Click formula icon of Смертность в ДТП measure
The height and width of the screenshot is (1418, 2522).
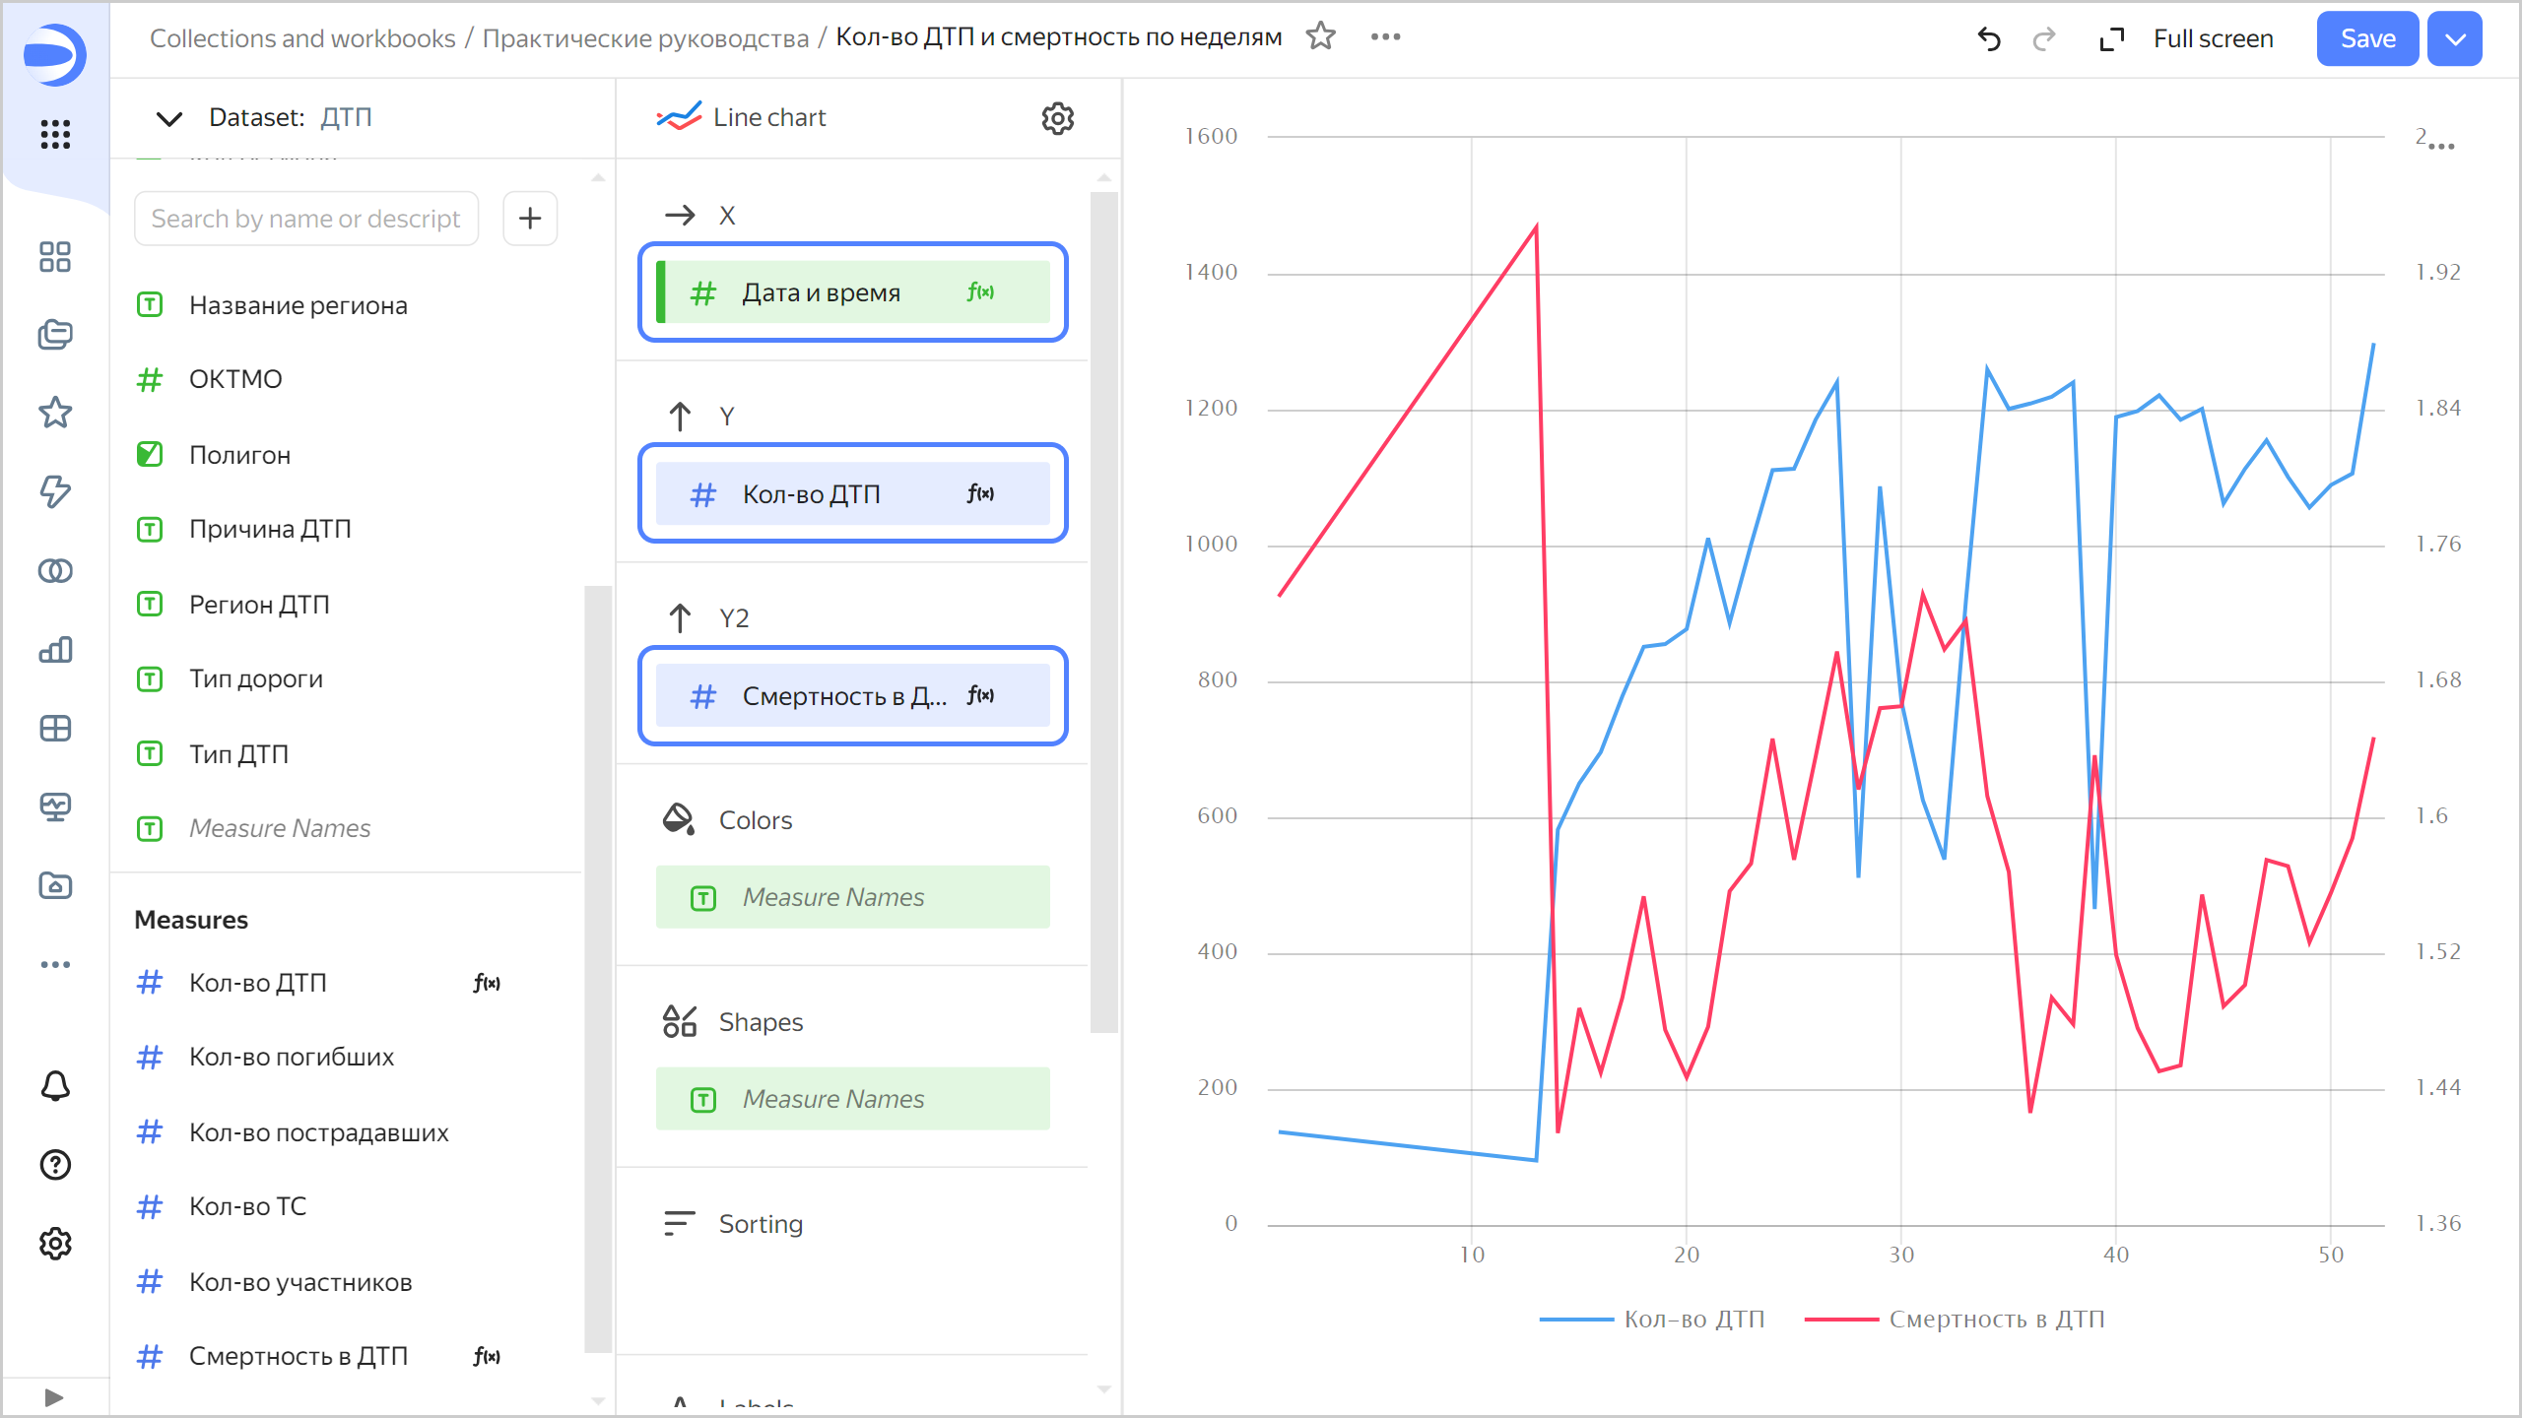click(487, 1357)
